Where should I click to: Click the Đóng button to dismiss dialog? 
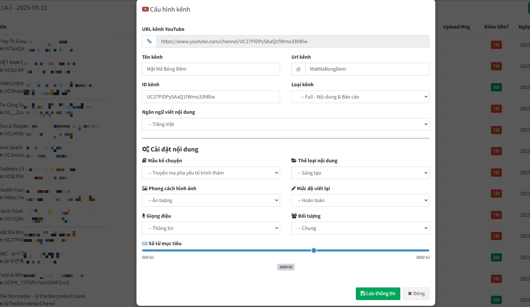tap(416, 294)
